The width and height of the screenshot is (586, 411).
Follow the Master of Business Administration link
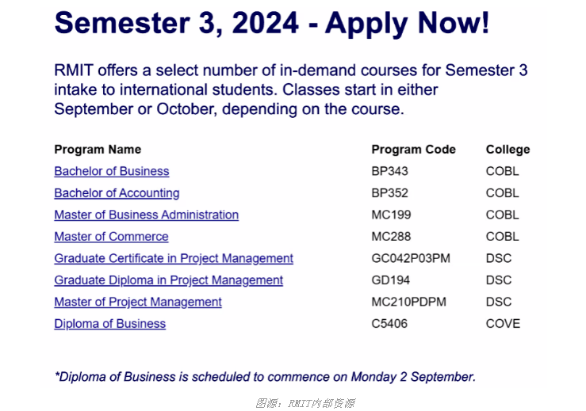click(147, 215)
